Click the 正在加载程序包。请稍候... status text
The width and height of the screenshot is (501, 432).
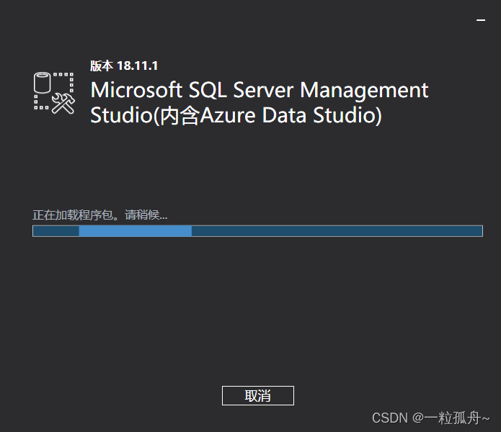(x=100, y=215)
